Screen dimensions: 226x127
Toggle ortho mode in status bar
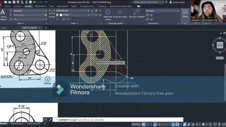pos(155,124)
